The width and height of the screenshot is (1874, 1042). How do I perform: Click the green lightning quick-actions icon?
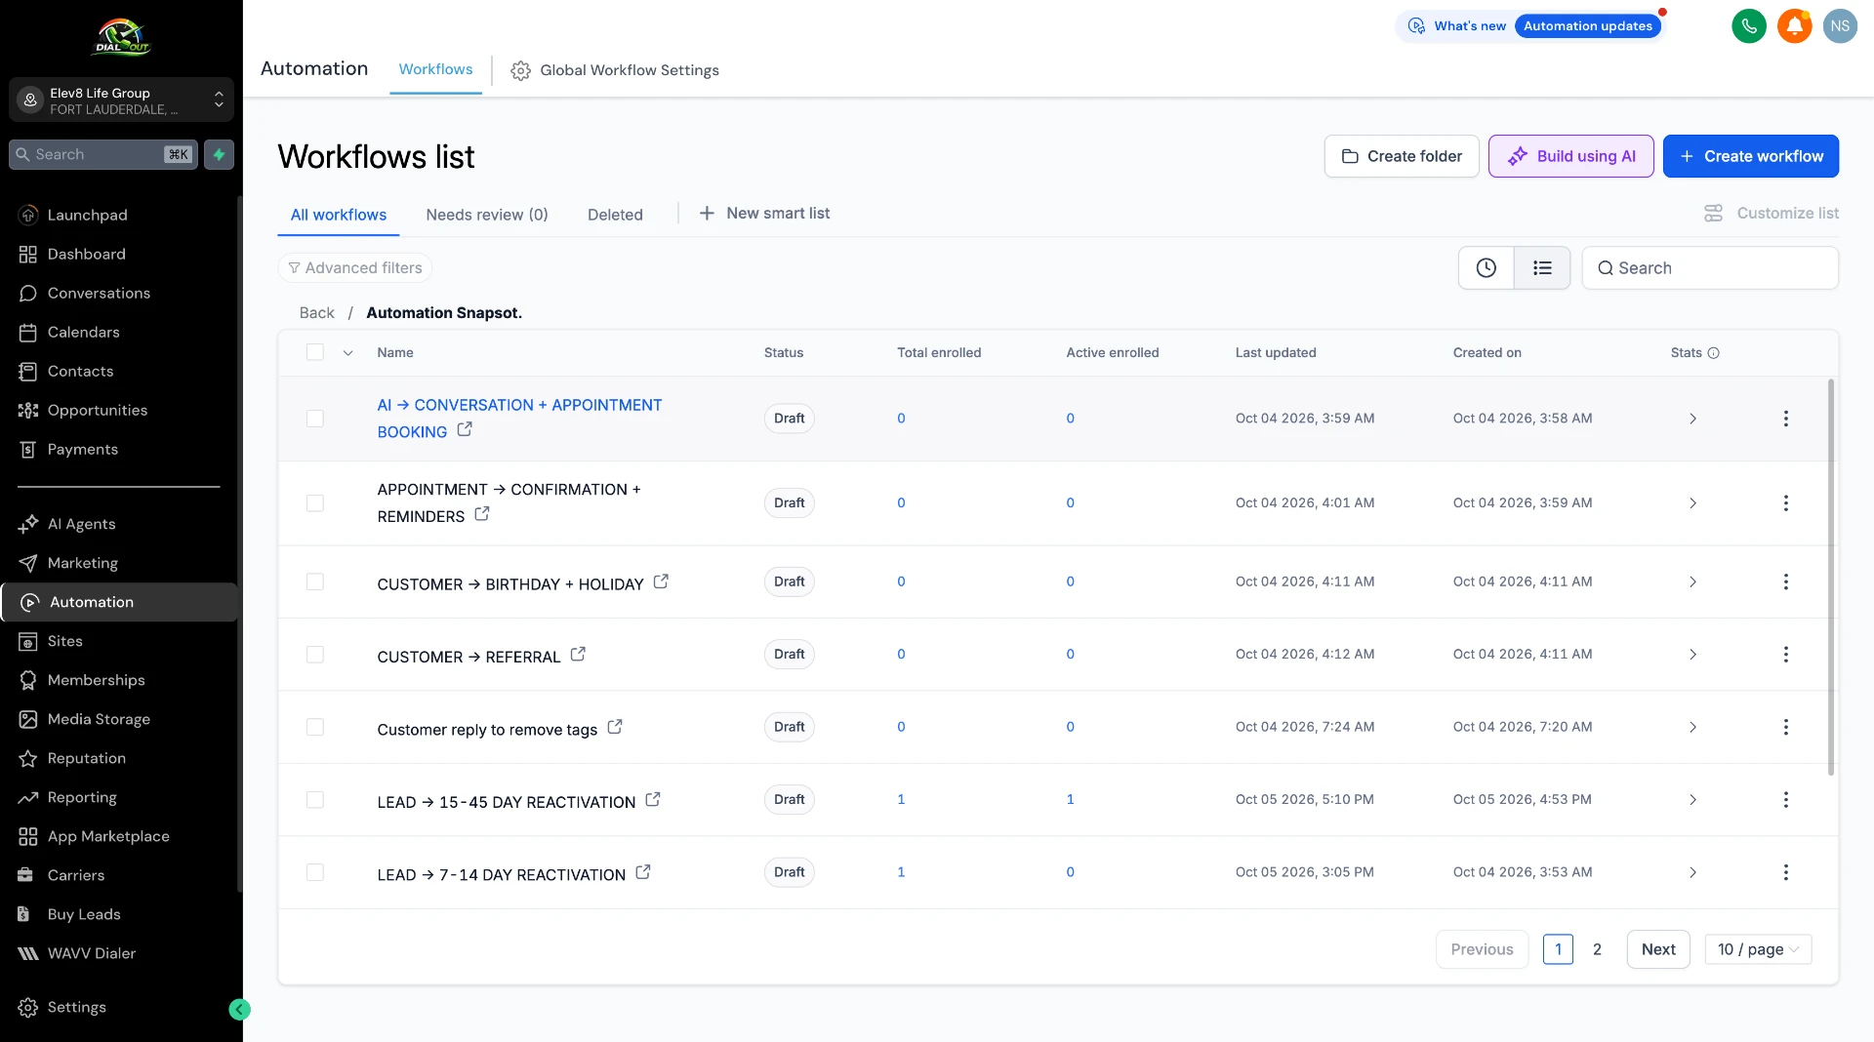[219, 154]
